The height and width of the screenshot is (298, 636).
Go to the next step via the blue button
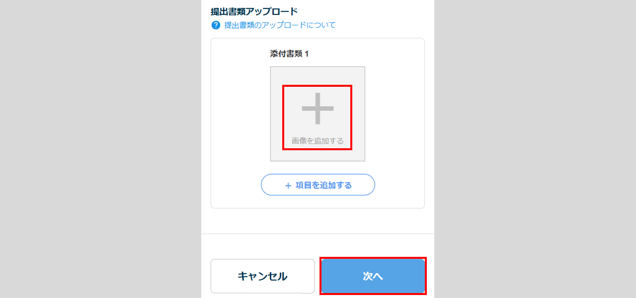click(x=373, y=276)
